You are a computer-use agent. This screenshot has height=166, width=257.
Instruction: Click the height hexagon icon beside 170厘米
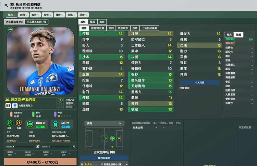point(30,124)
